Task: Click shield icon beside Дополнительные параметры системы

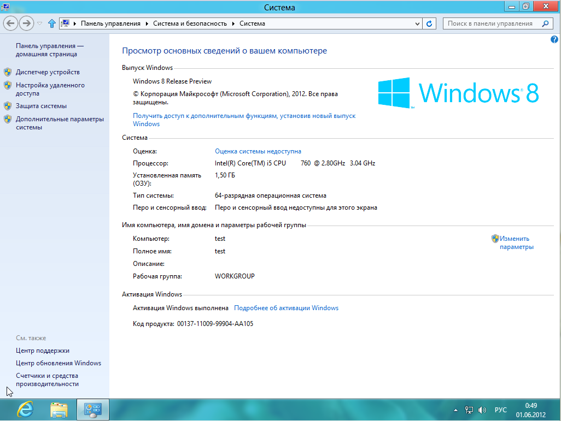Action: pos(8,120)
